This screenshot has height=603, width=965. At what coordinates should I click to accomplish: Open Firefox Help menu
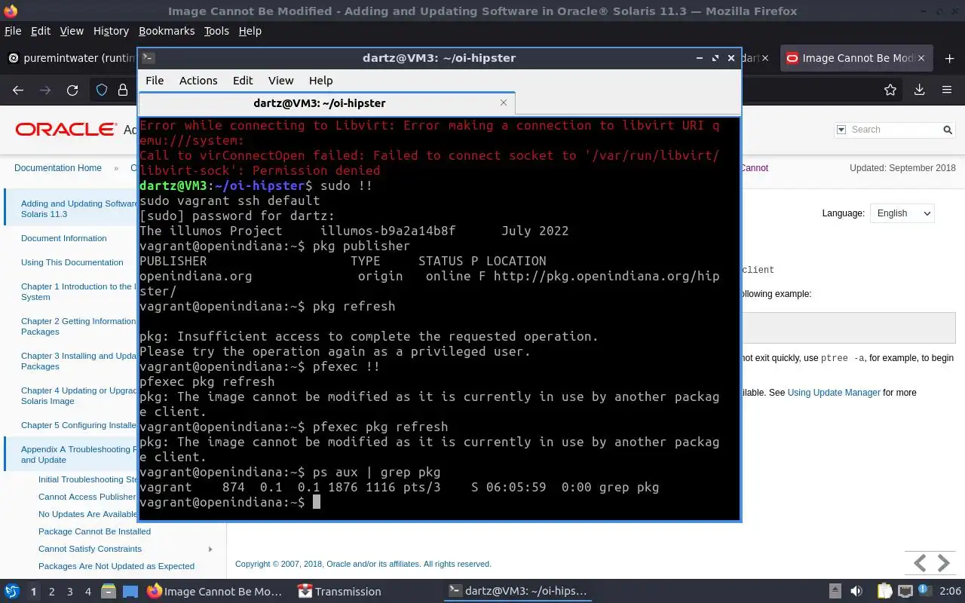point(250,31)
